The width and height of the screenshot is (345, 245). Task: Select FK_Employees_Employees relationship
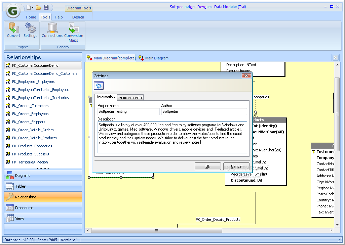(x=43, y=82)
